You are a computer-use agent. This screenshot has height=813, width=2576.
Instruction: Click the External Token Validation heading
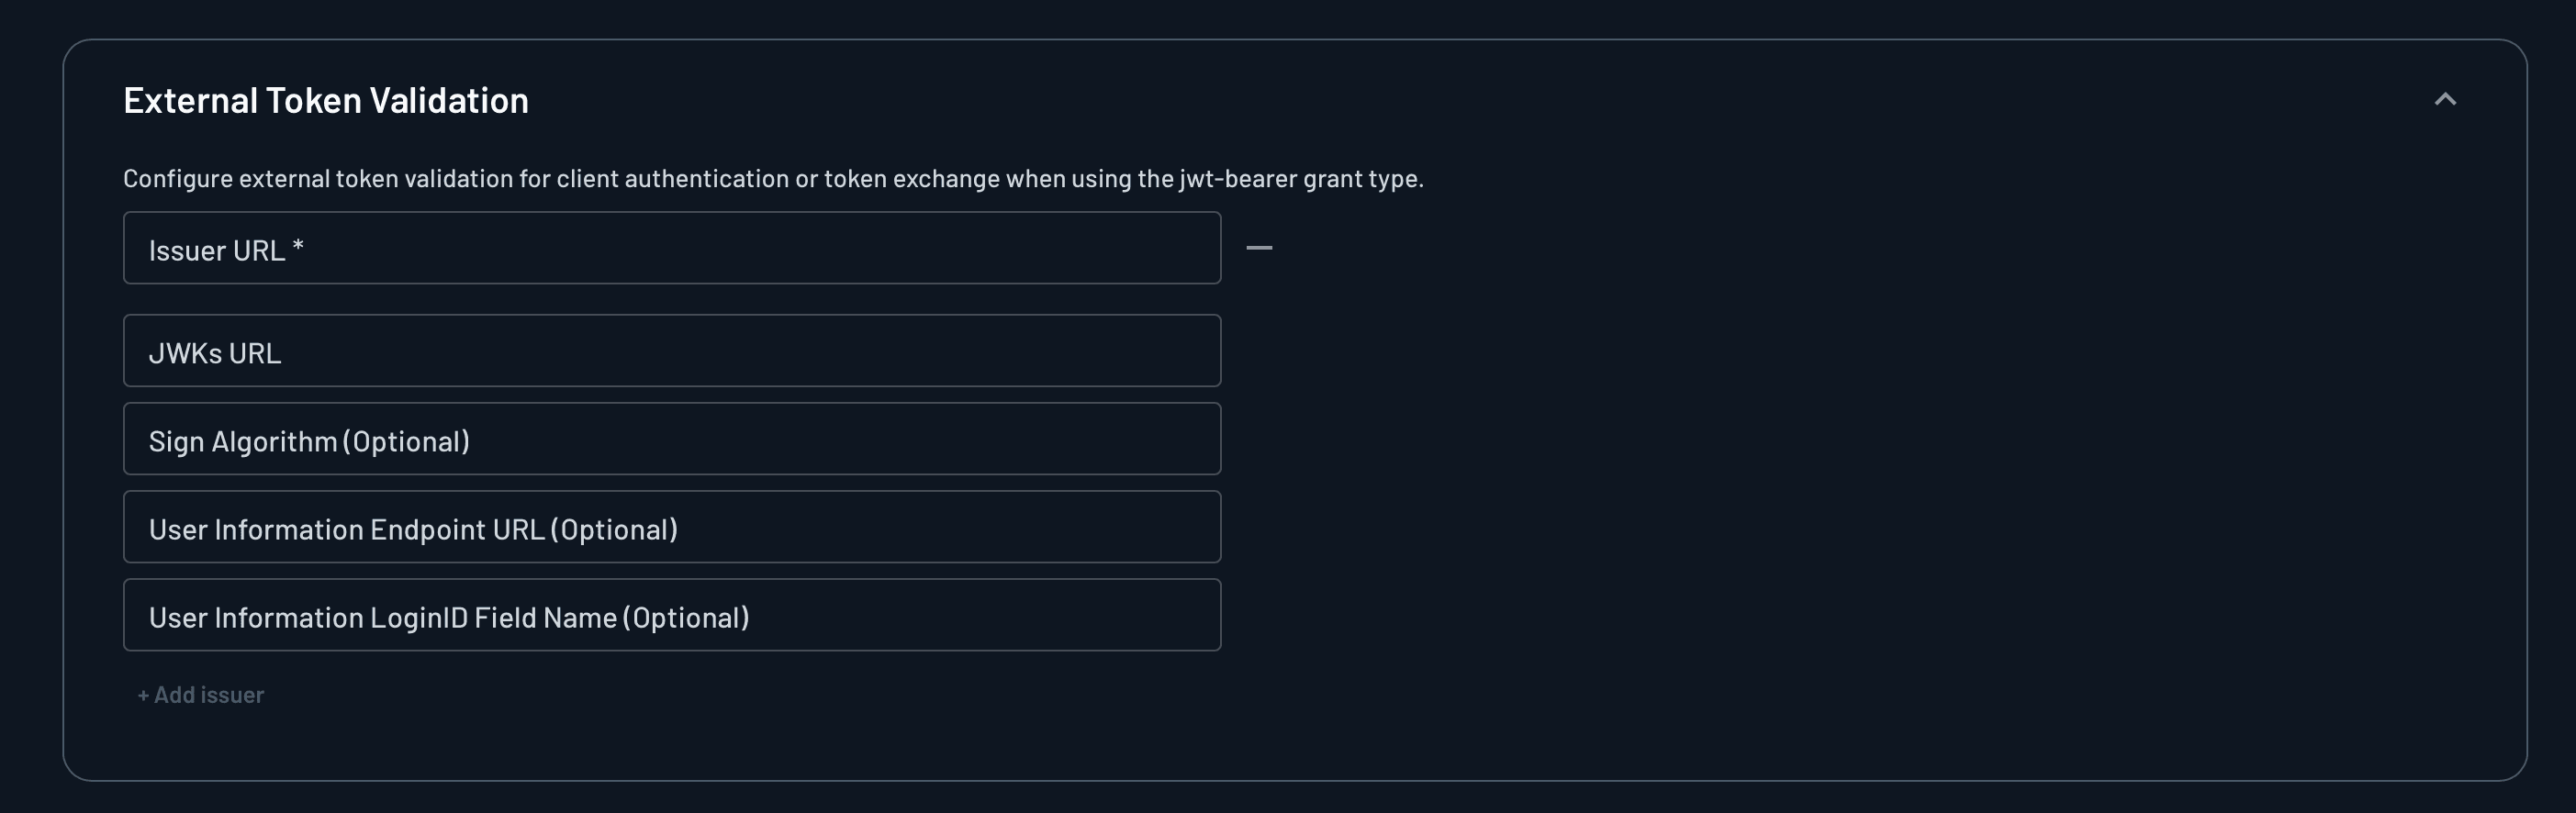[325, 99]
